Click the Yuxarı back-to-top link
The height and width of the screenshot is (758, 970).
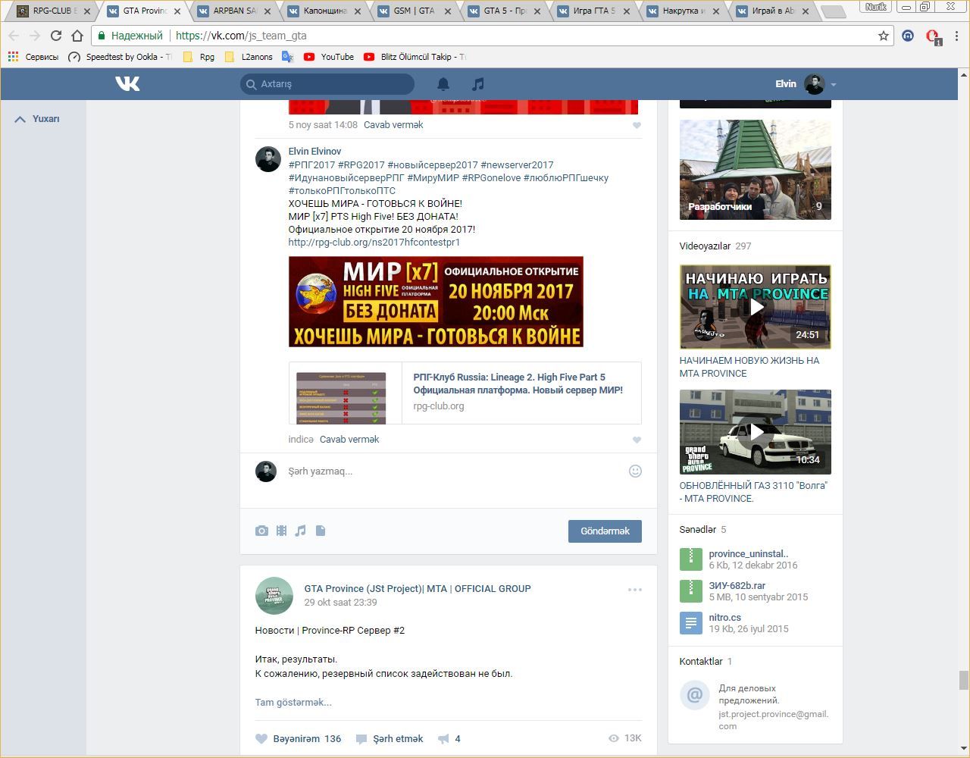tap(37, 119)
